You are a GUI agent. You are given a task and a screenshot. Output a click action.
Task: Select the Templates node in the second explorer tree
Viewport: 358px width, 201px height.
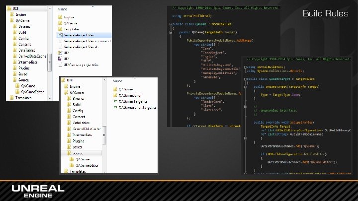(78, 171)
